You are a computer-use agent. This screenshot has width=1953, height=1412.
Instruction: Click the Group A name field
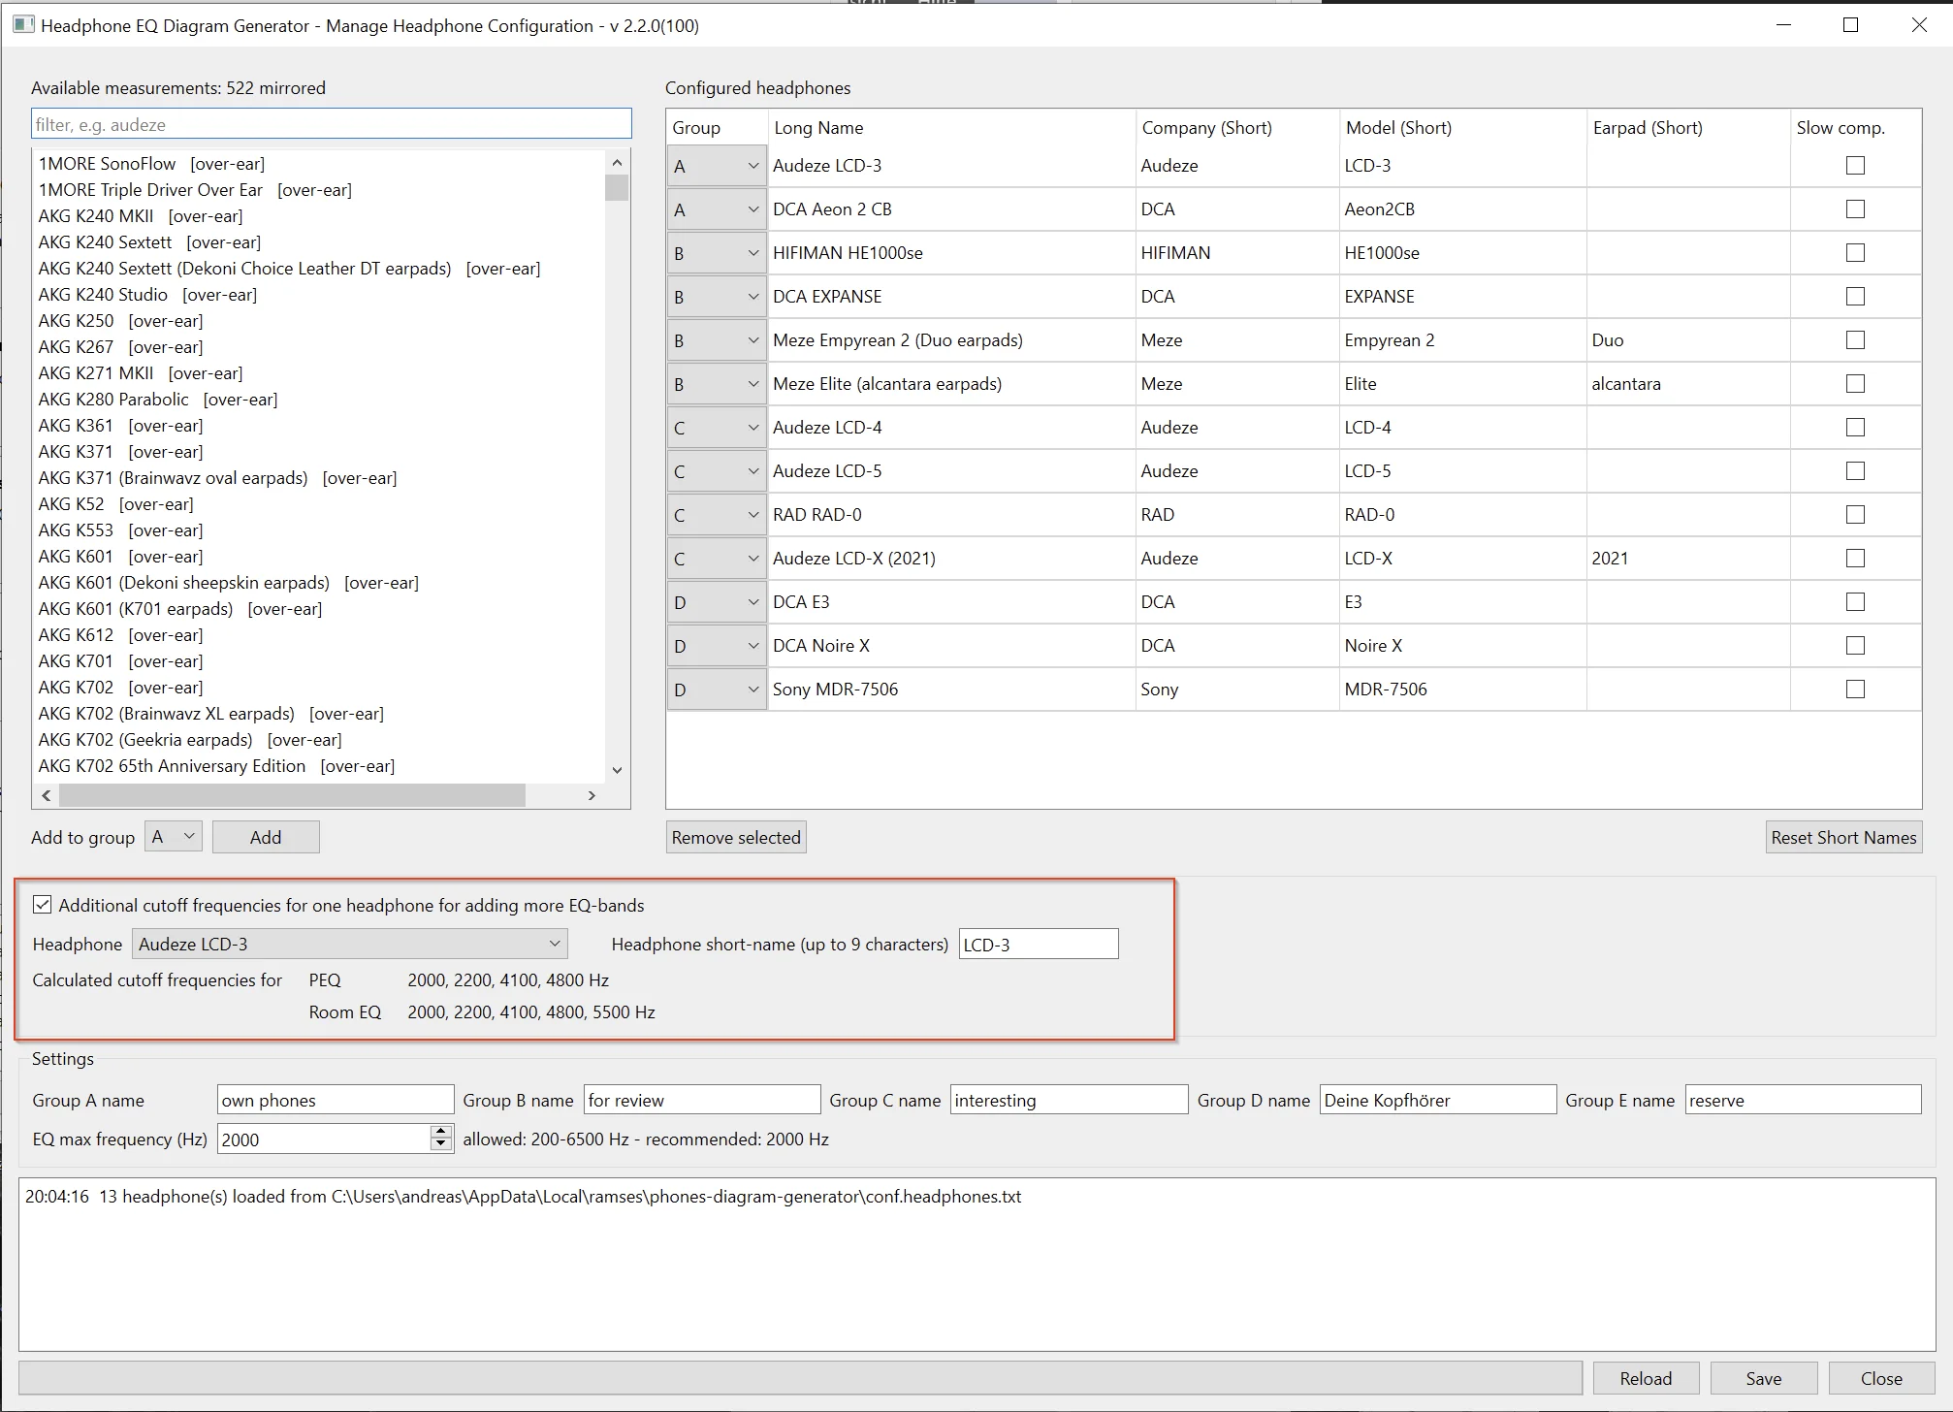[336, 1100]
